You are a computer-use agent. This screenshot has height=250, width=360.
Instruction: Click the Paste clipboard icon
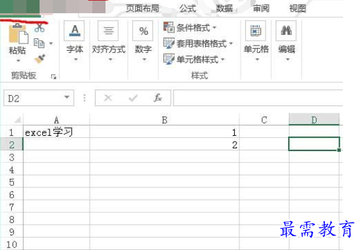pyautogui.click(x=18, y=34)
